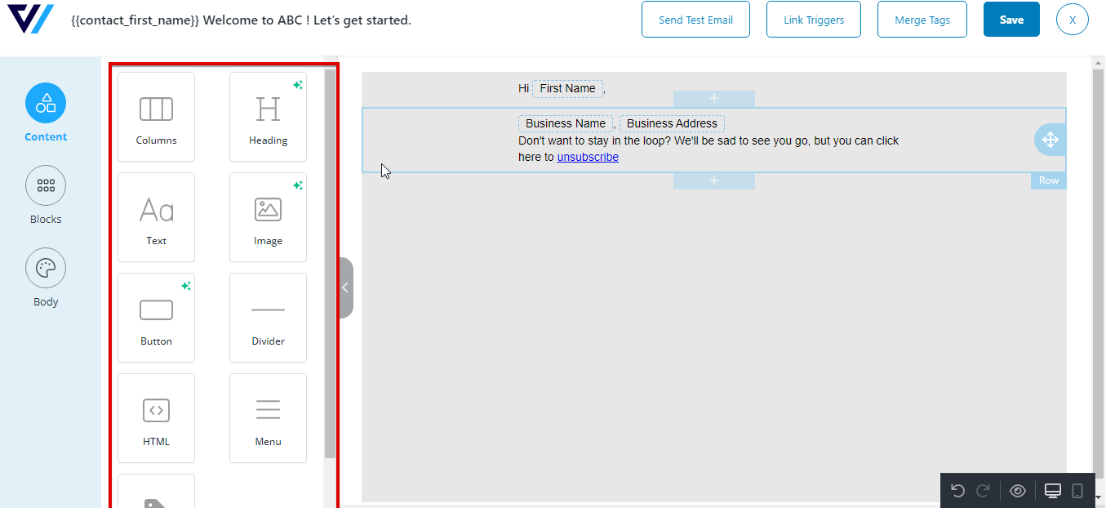
Task: Collapse the content blocks panel chevron
Action: coord(345,287)
